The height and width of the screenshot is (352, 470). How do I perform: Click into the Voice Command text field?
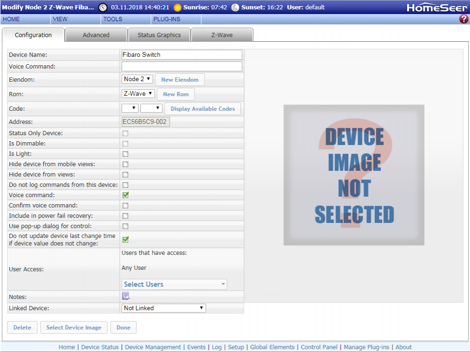[x=181, y=67]
